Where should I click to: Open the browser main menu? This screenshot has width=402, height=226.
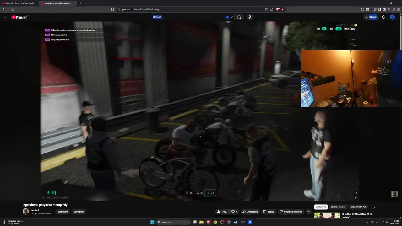click(399, 9)
